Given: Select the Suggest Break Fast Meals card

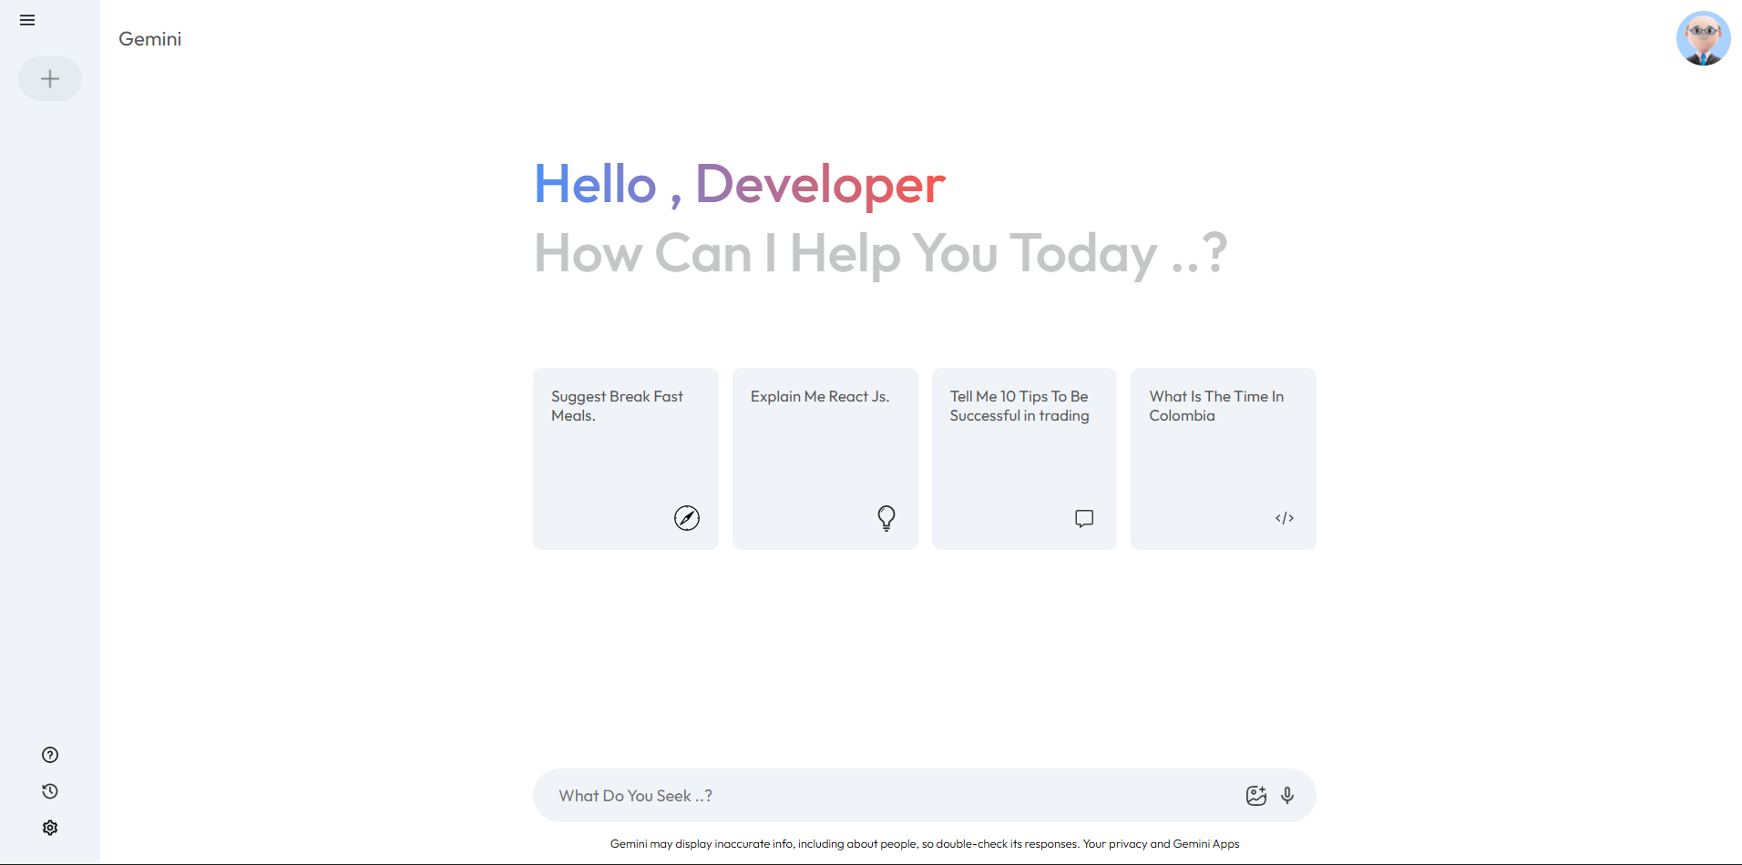Looking at the screenshot, I should click(625, 459).
